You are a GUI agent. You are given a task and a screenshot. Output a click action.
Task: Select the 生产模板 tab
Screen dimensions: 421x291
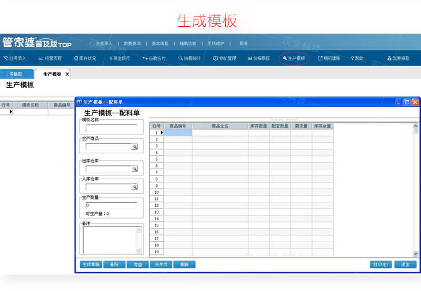52,74
